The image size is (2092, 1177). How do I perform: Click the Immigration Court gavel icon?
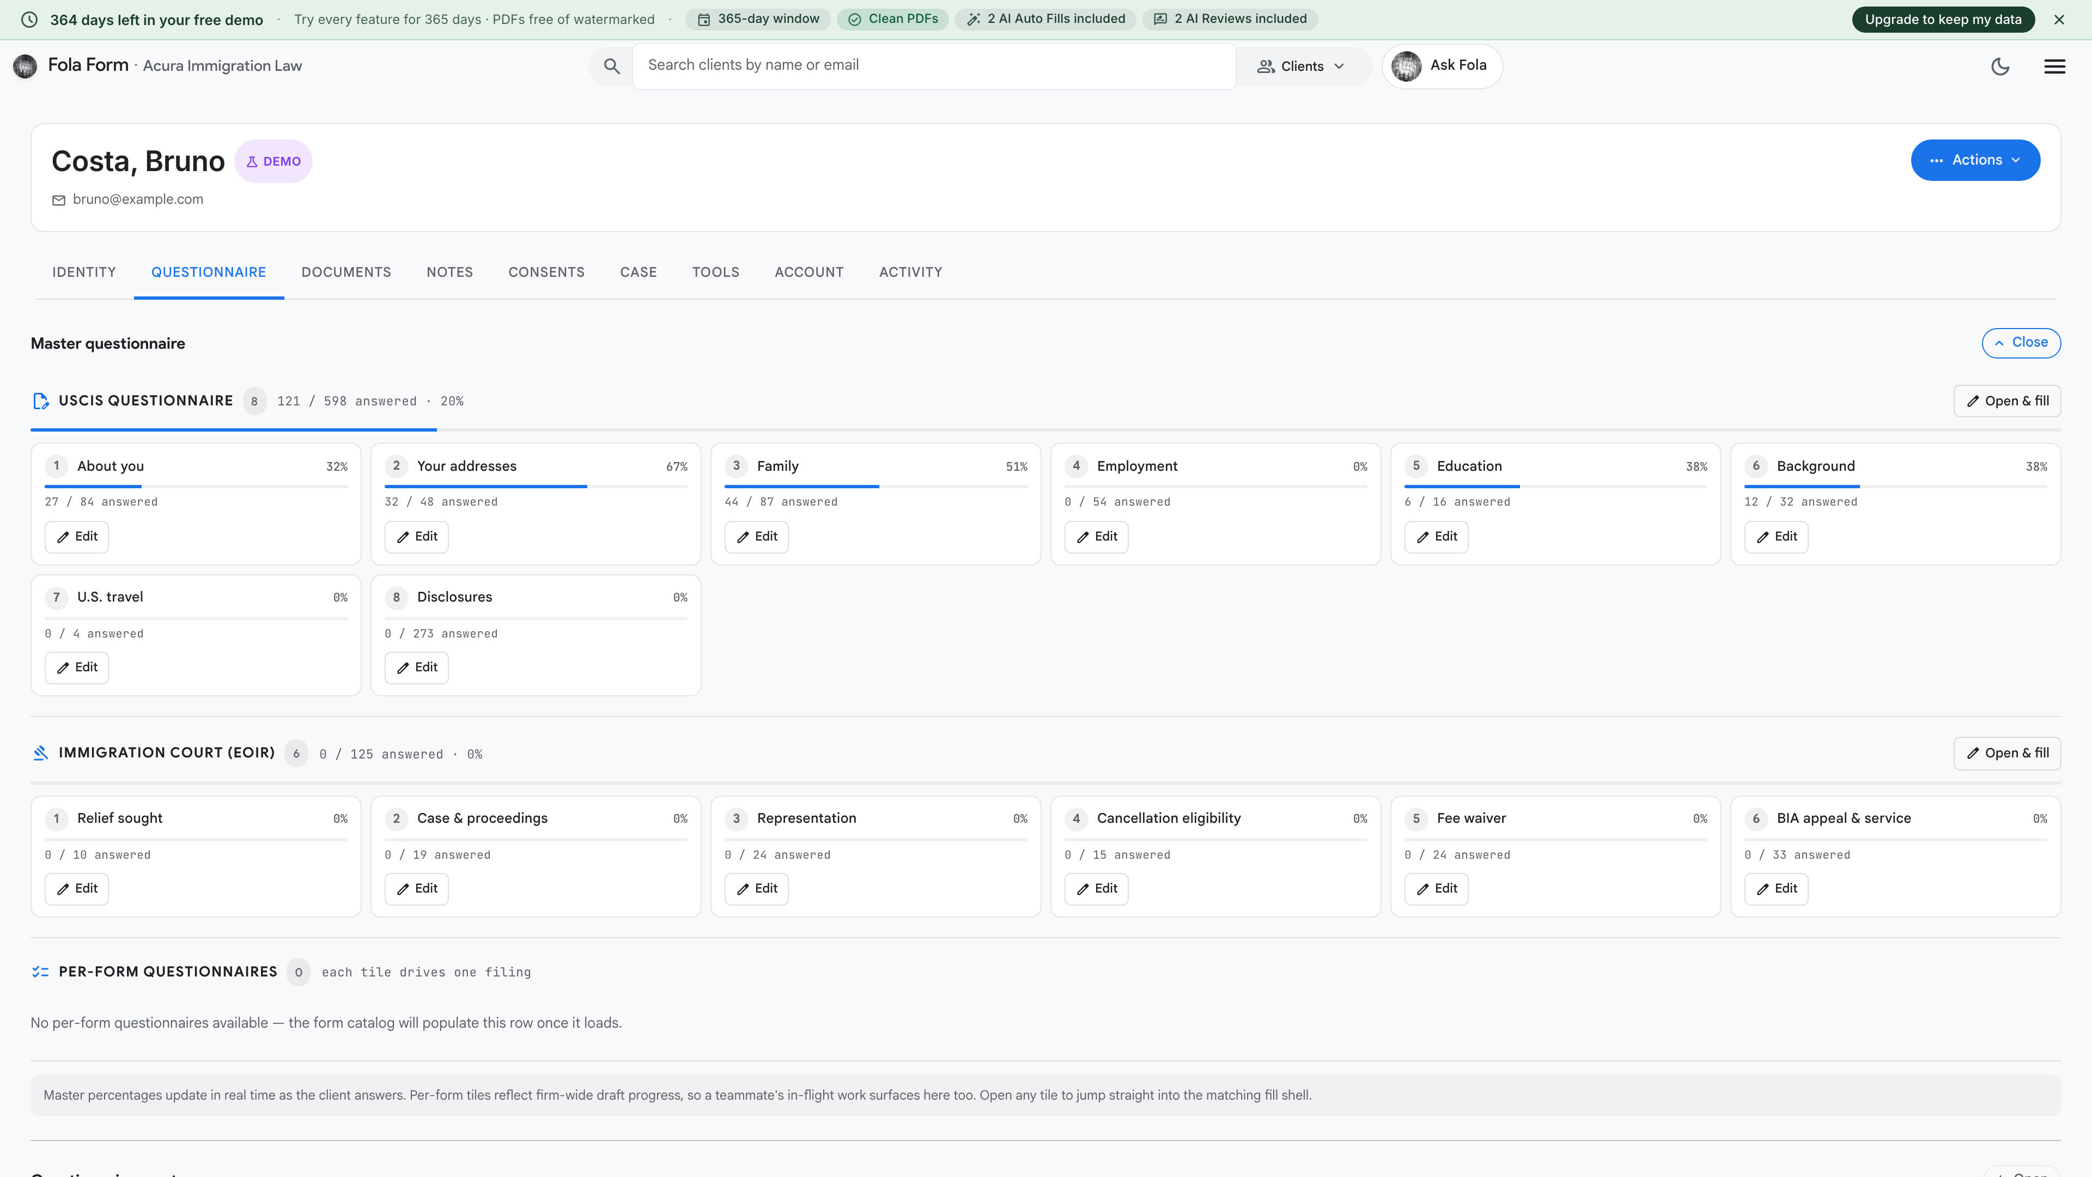(x=41, y=753)
